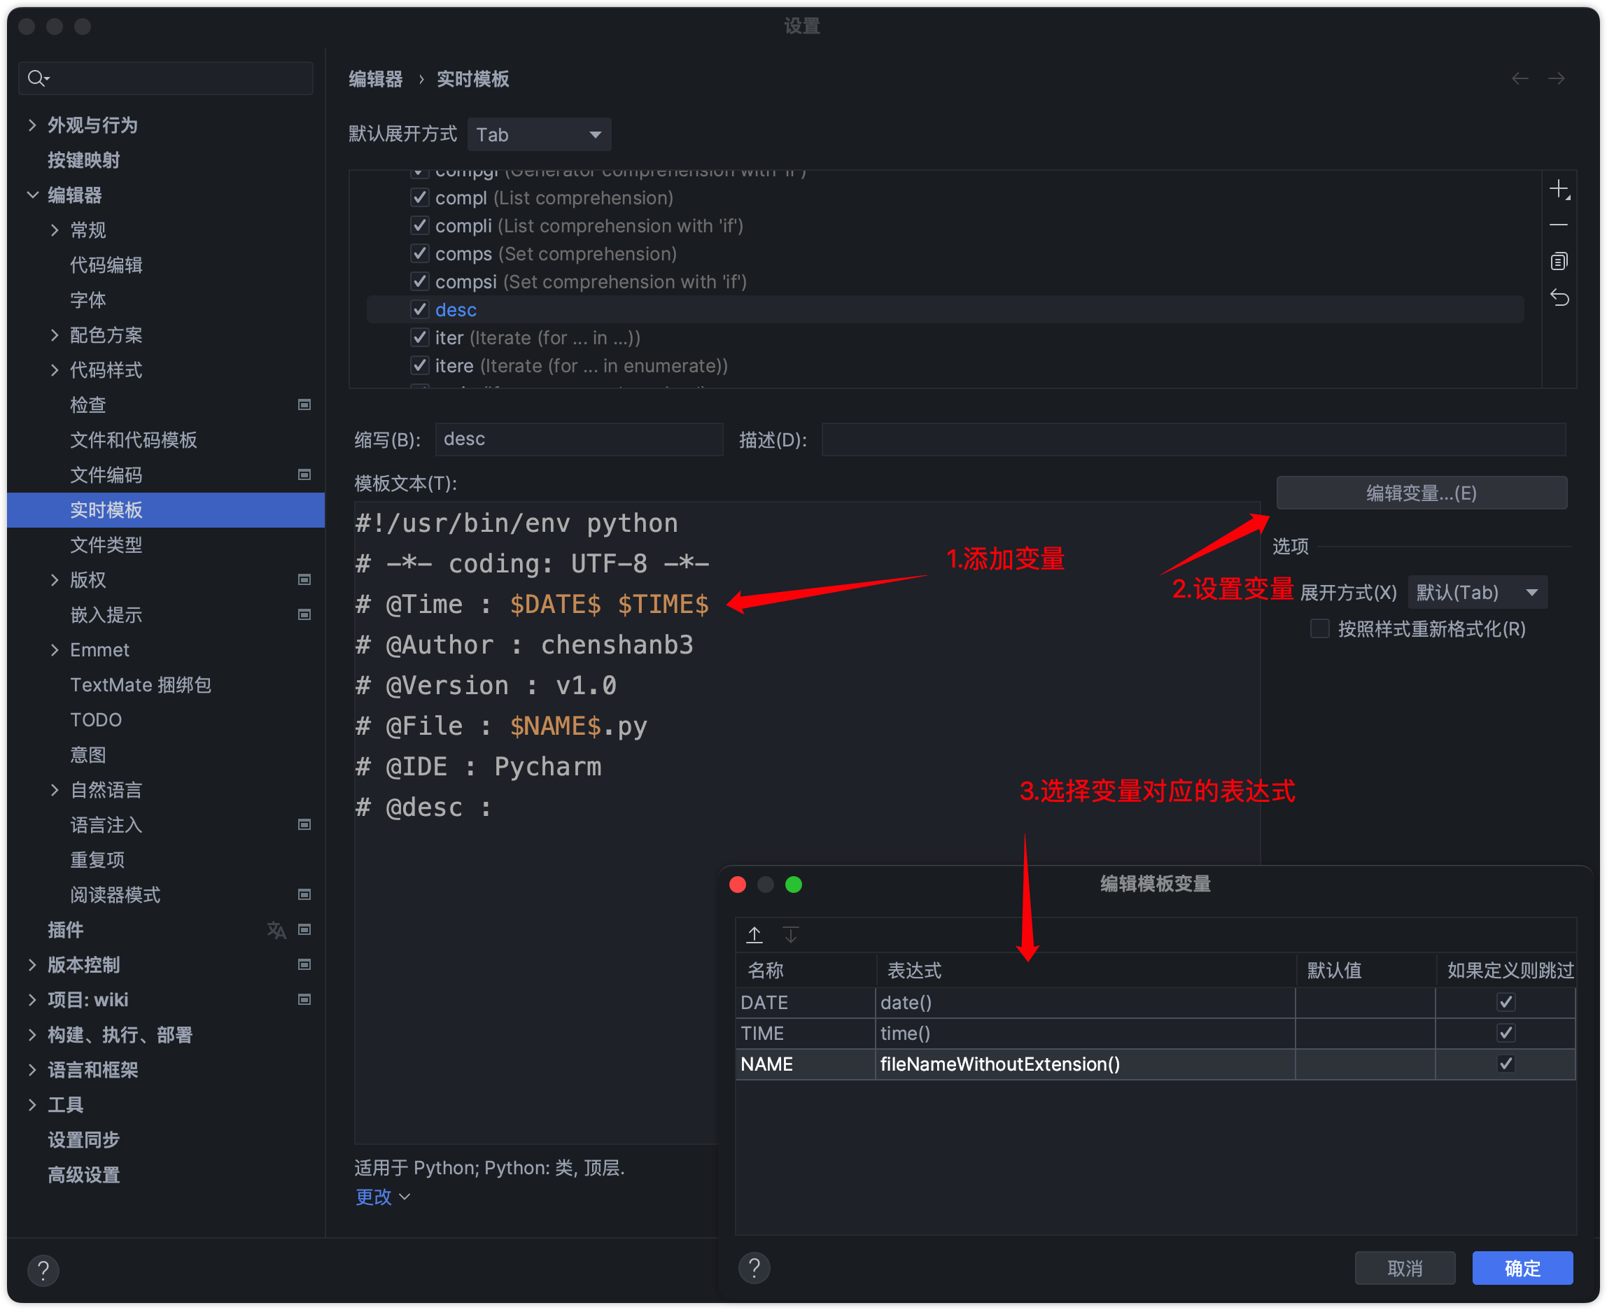
Task: Toggle the iter template checkbox
Action: [420, 337]
